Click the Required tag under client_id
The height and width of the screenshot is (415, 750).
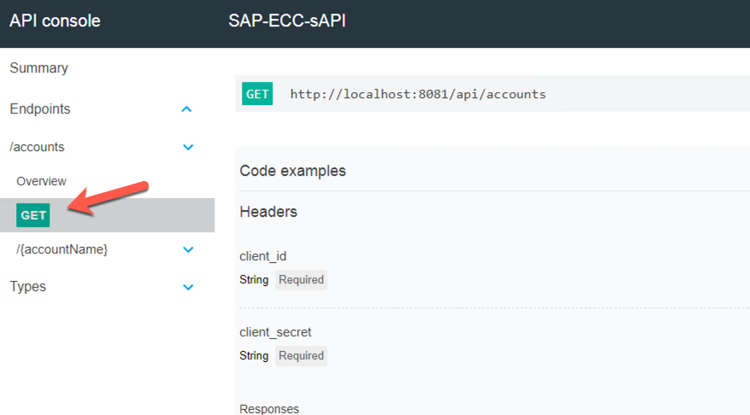[x=302, y=280]
